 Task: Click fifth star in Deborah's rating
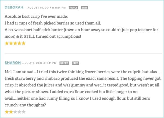point(24,43)
